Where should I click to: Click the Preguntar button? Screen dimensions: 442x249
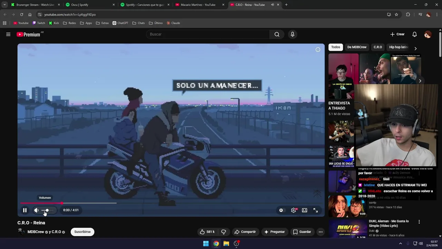click(275, 232)
